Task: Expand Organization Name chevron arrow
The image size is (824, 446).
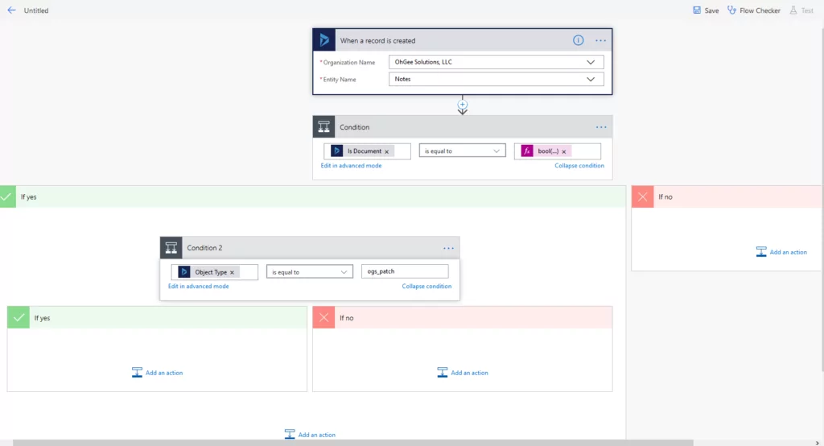Action: (591, 62)
